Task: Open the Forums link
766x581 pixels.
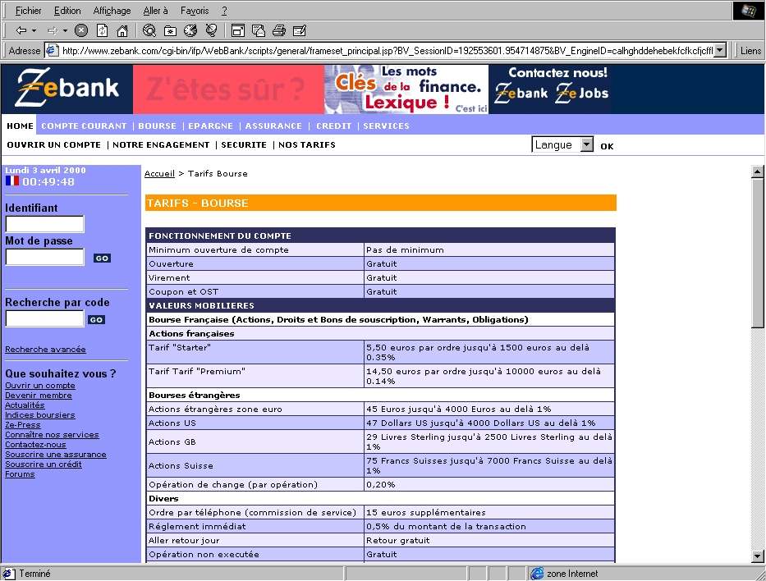Action: [x=20, y=474]
